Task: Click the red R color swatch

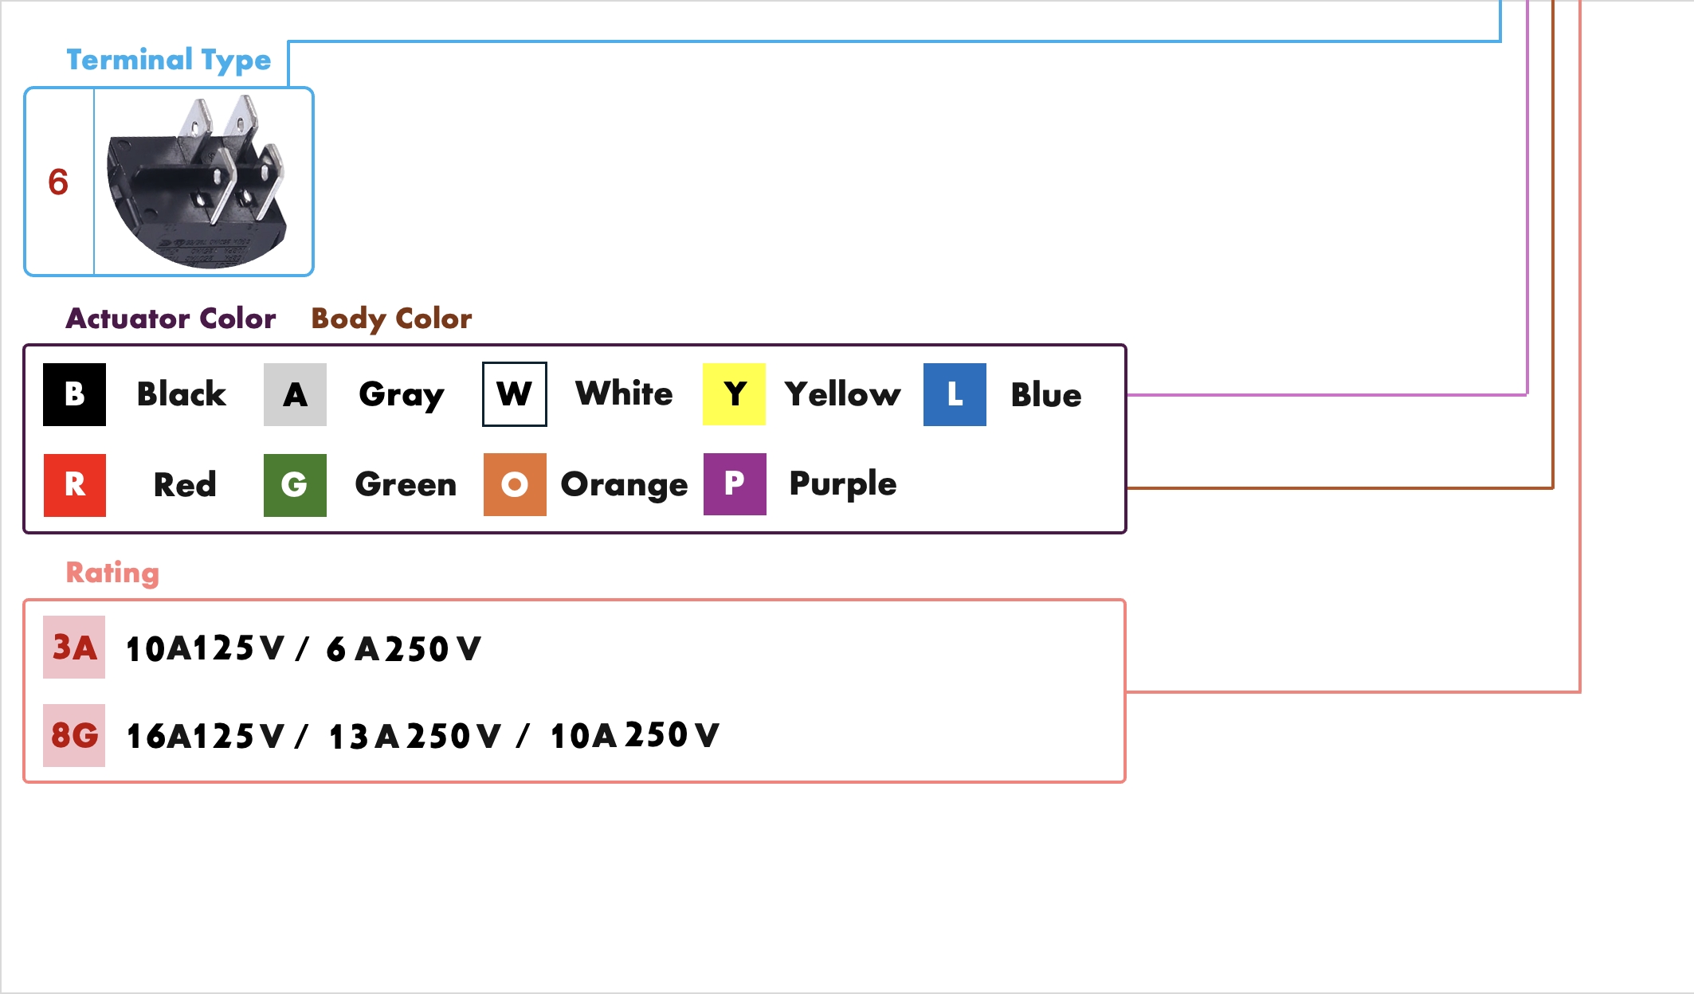Action: tap(74, 485)
